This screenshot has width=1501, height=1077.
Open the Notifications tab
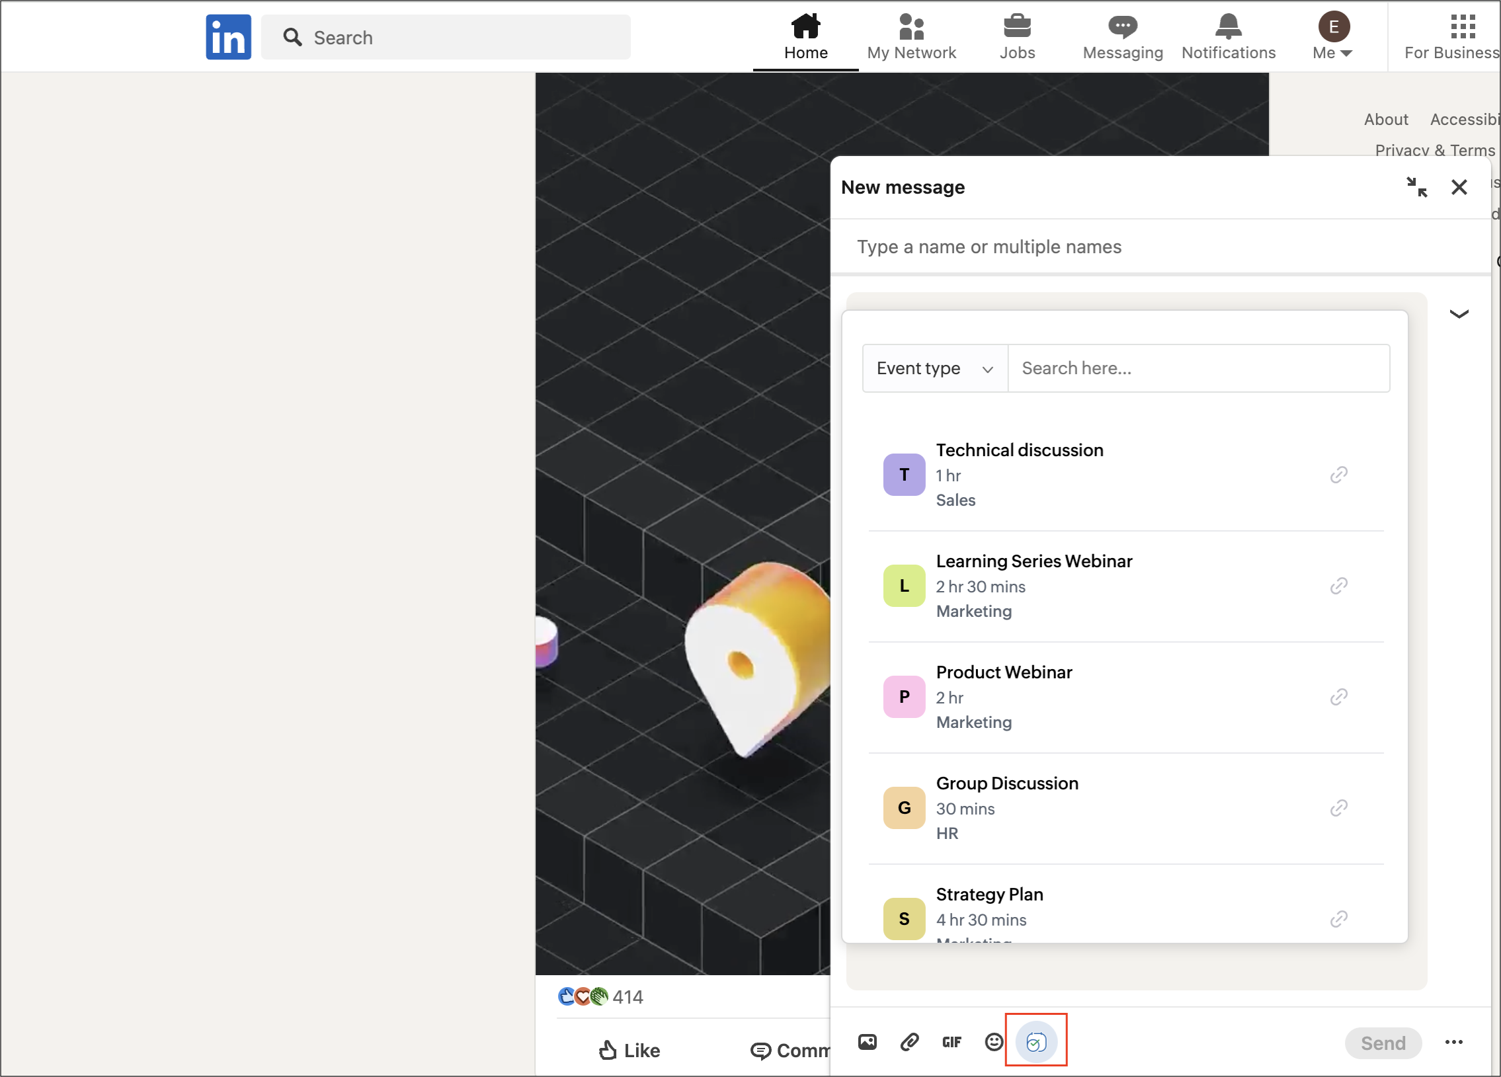(1229, 37)
